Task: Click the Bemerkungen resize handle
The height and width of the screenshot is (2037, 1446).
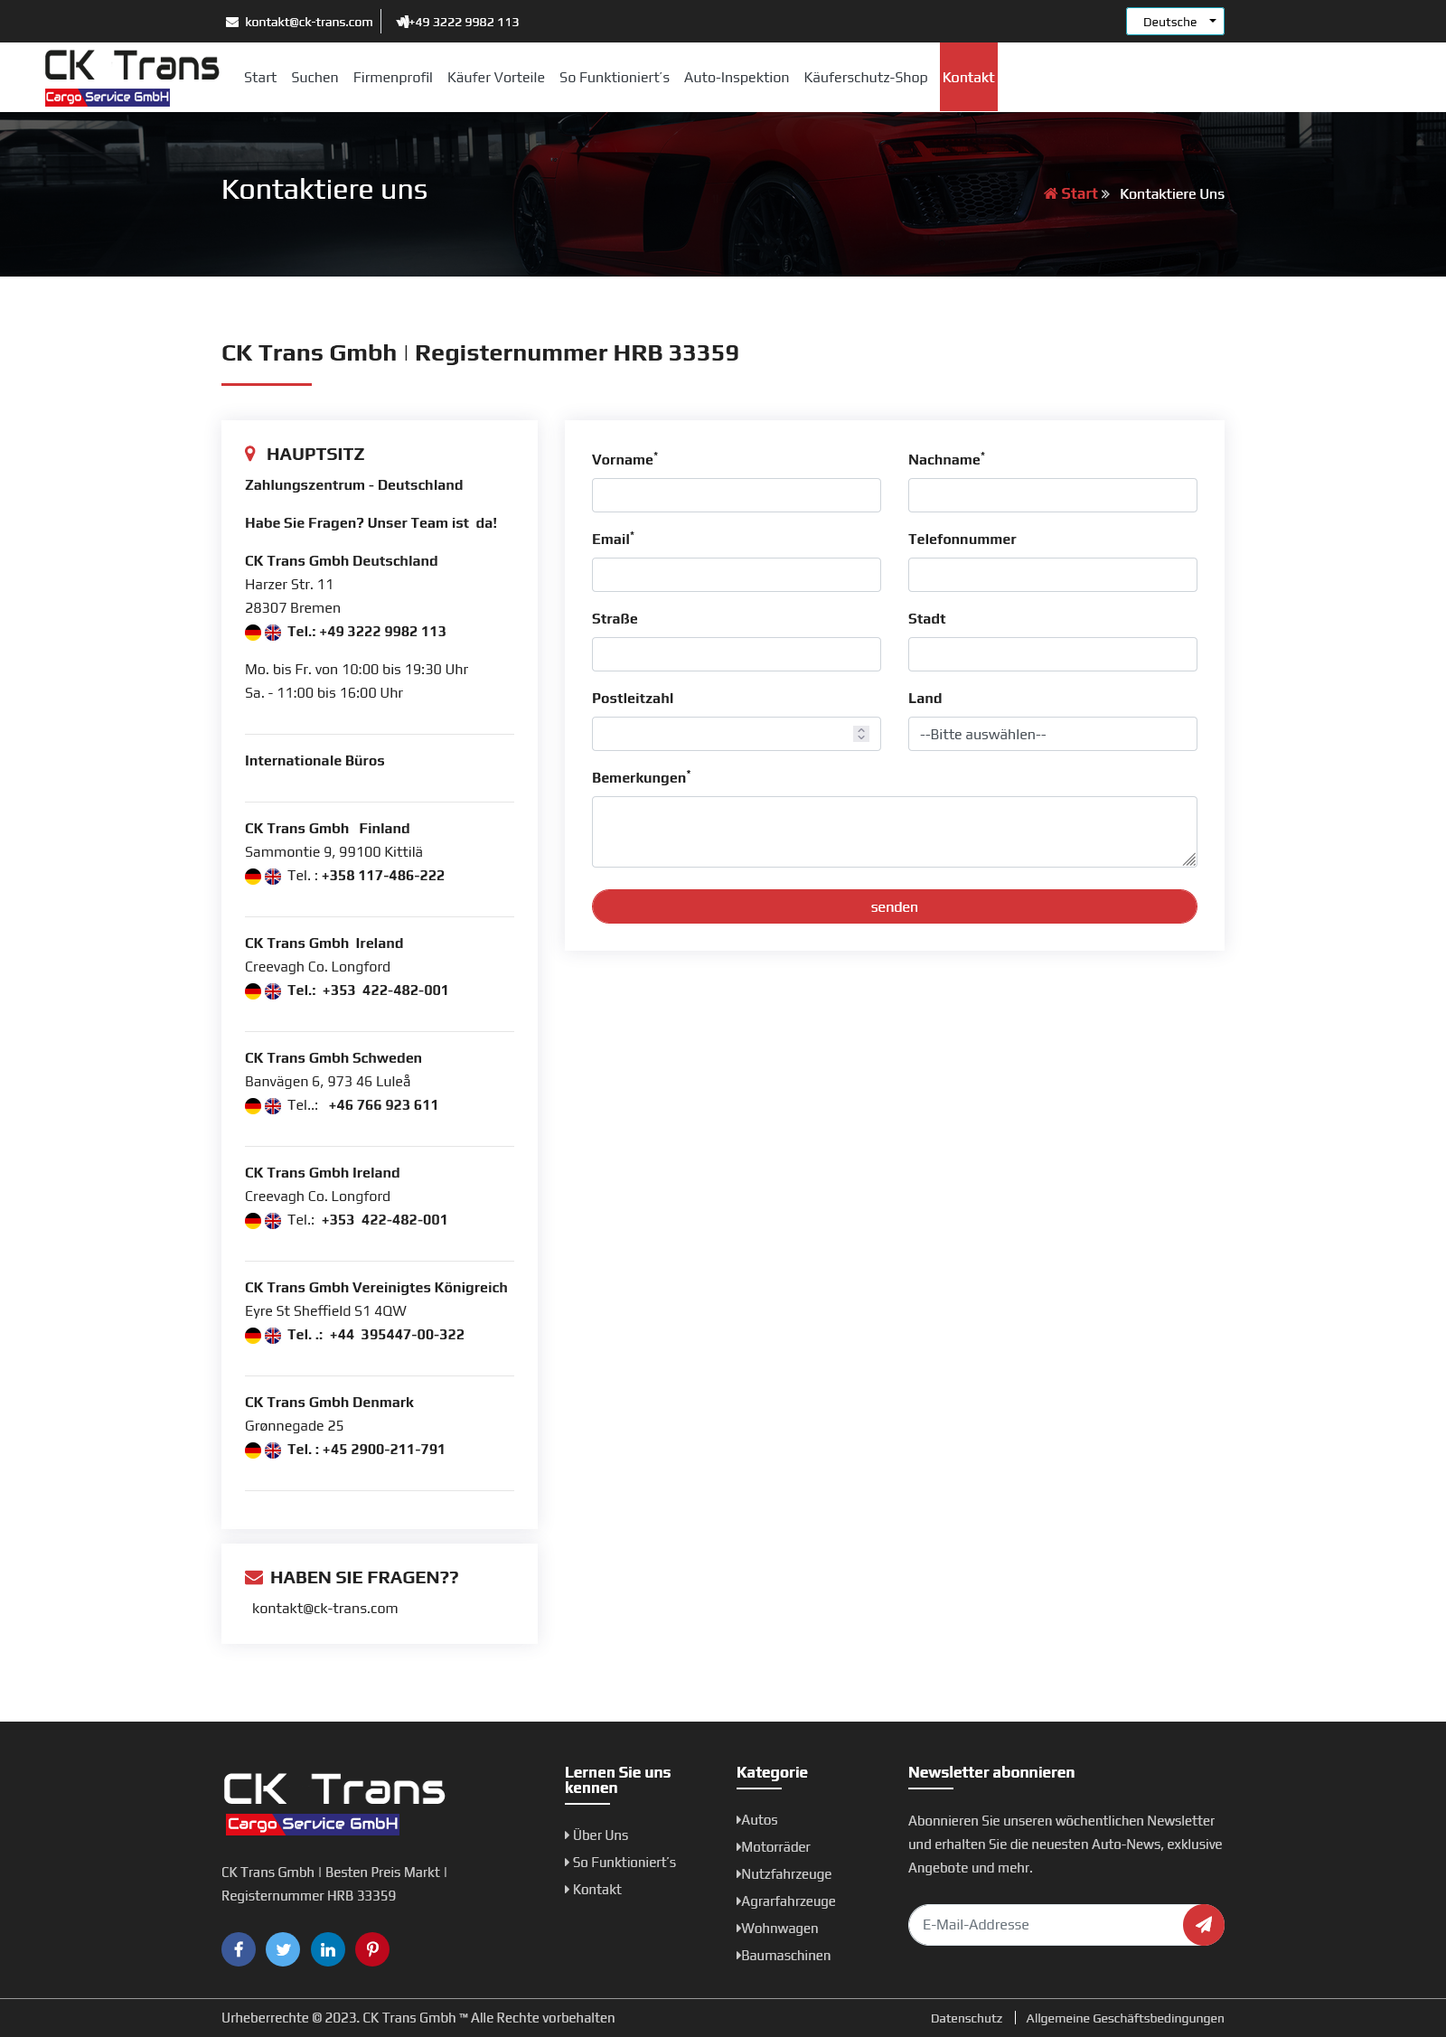Action: 1189,859
